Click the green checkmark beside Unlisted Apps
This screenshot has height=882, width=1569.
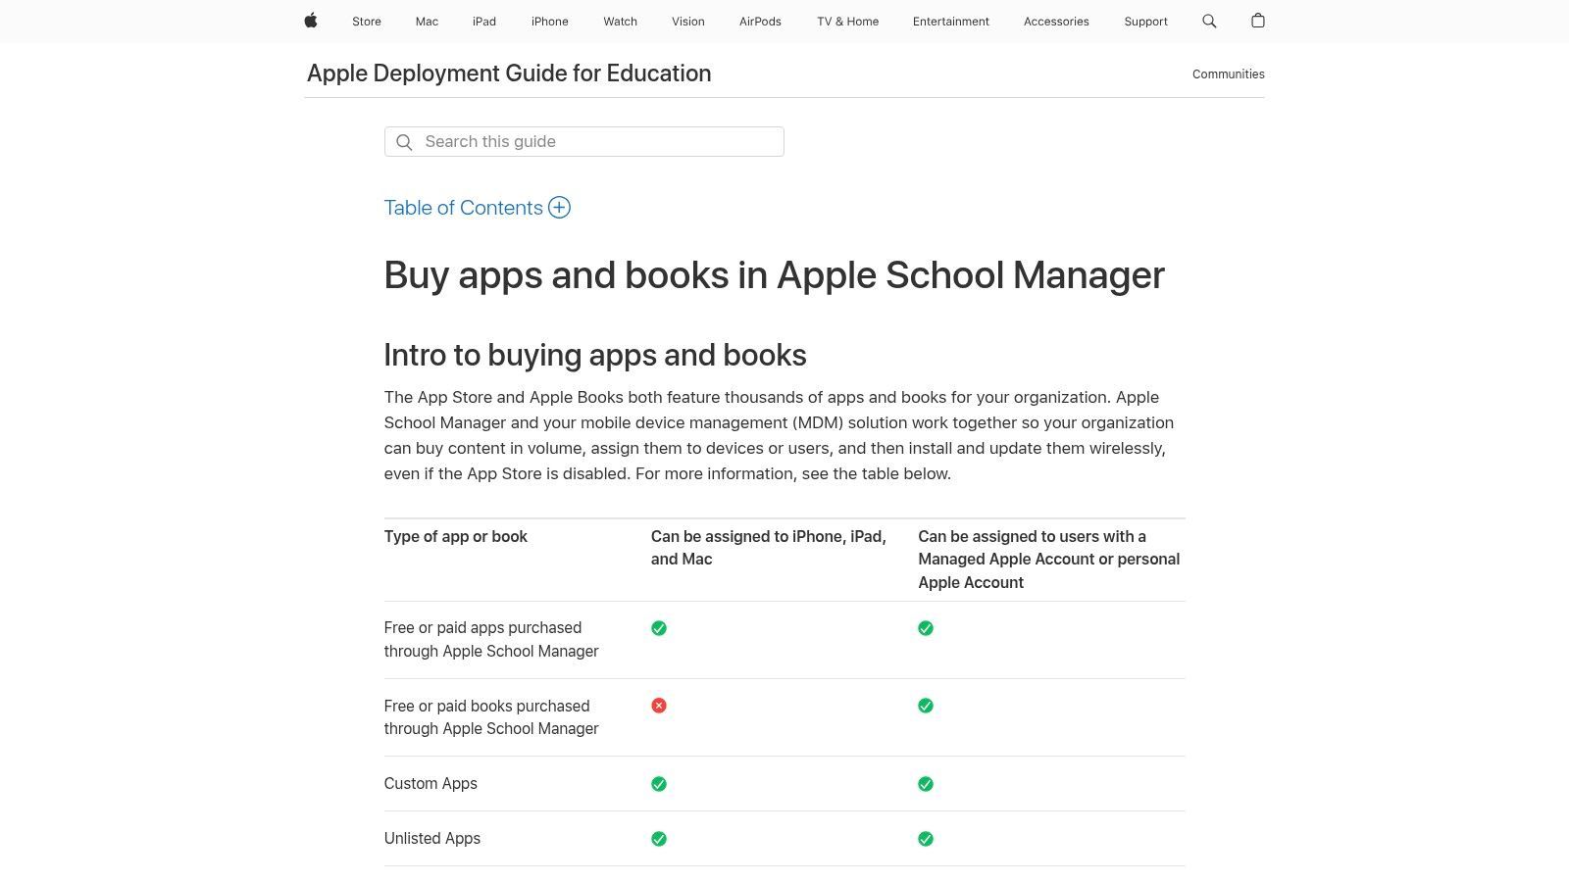pyautogui.click(x=658, y=838)
